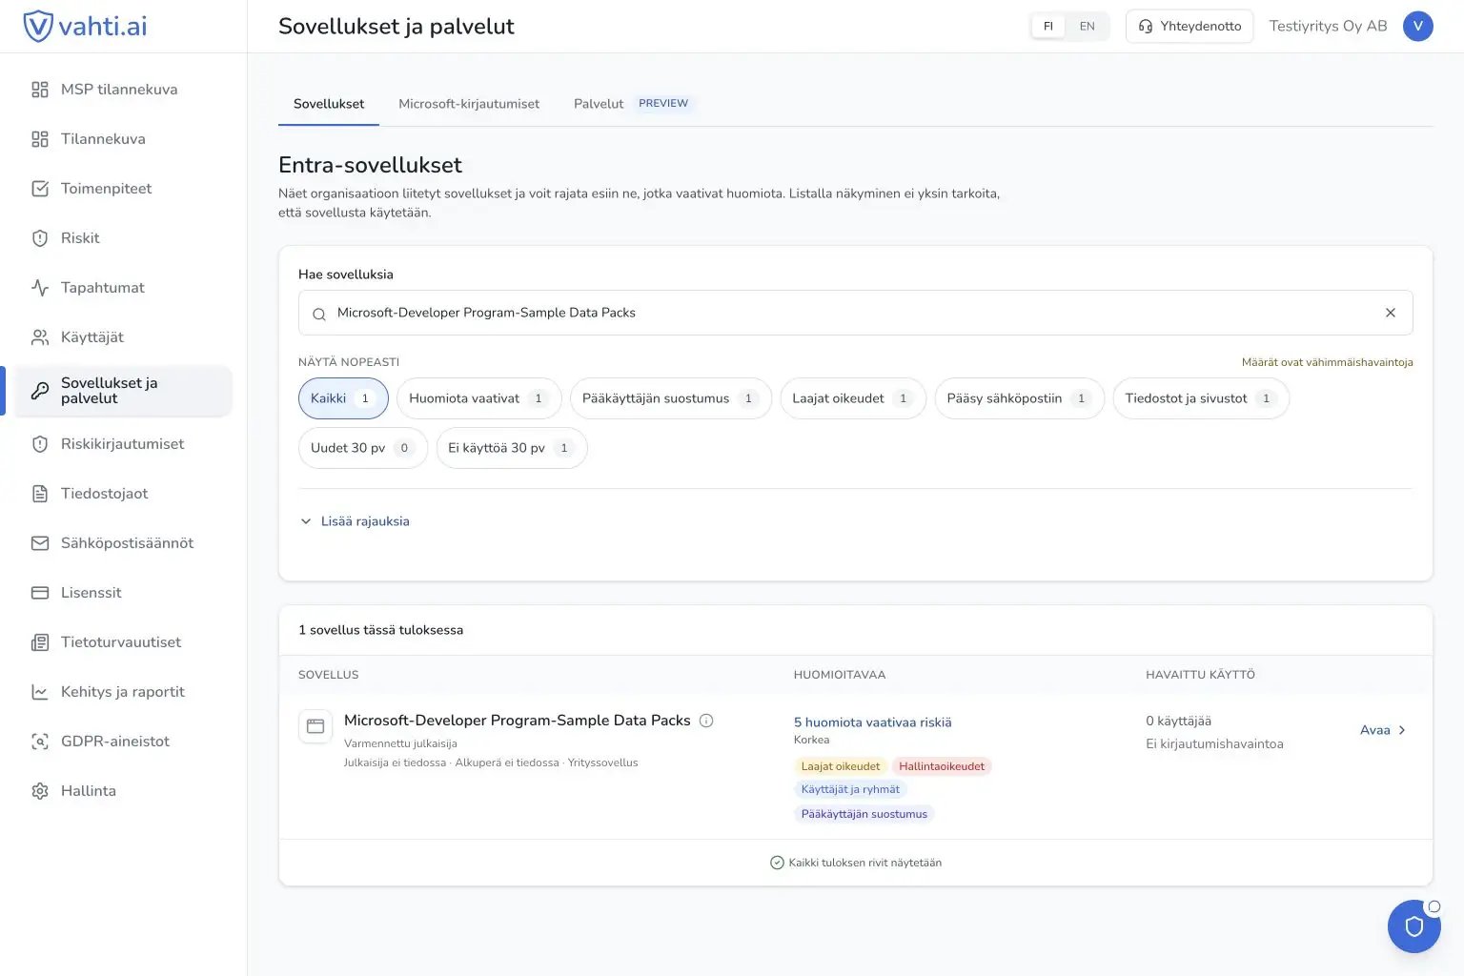Click the Lisenssit card icon

(x=40, y=593)
